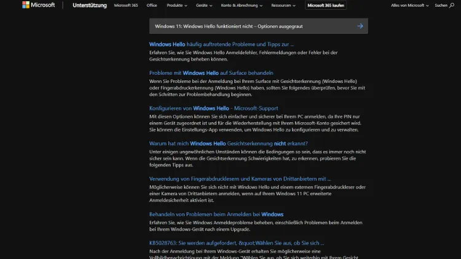
Task: Submit search with the arrow icon
Action: (360, 26)
